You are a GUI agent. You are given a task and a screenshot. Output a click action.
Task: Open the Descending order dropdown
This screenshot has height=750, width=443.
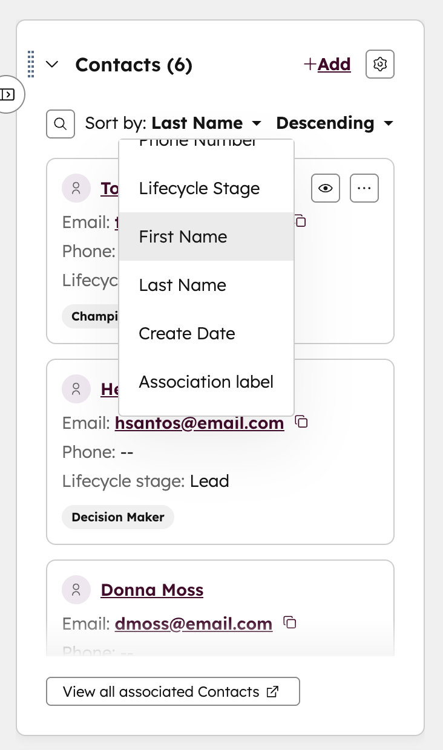tap(334, 123)
